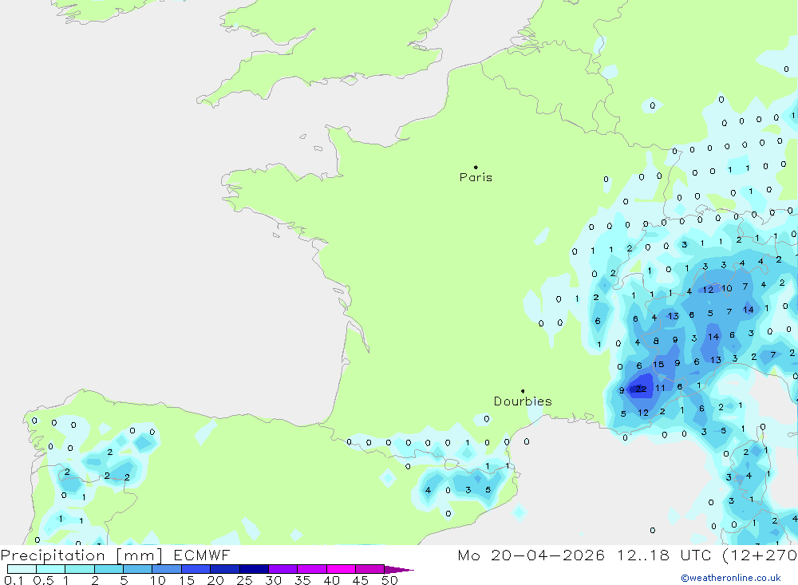Click the 5–10 mm legend swatch
Viewport: 798px width, 585px height.
click(x=138, y=569)
